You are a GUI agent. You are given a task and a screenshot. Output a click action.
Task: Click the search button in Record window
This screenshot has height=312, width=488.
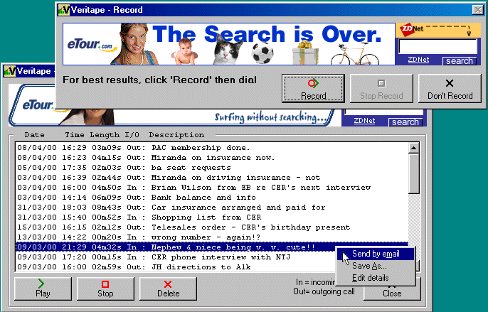[x=460, y=61]
